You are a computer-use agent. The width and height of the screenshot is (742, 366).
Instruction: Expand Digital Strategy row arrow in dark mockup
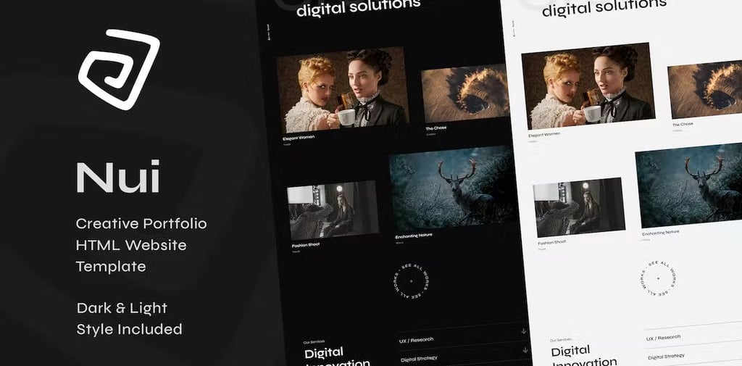coord(525,350)
